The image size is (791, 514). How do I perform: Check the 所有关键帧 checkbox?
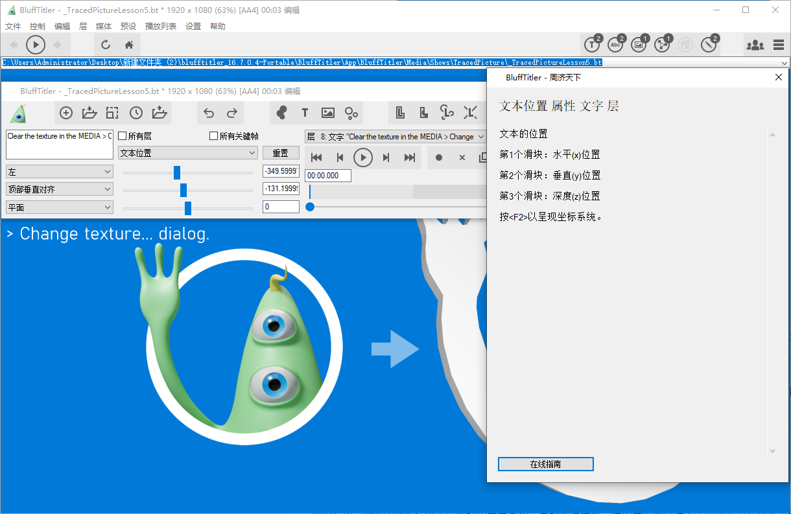tap(213, 135)
